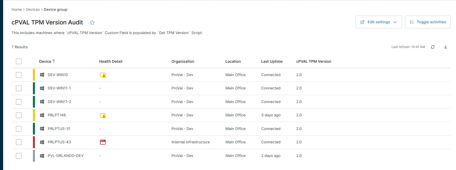Sort by cPVAL TPM Version column
The width and height of the screenshot is (456, 170).
click(314, 62)
